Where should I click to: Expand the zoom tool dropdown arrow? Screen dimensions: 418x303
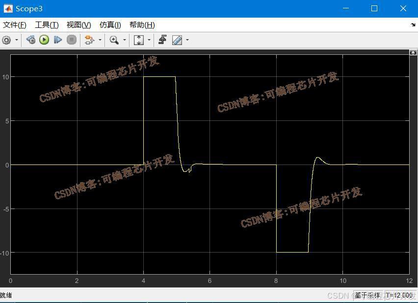125,40
